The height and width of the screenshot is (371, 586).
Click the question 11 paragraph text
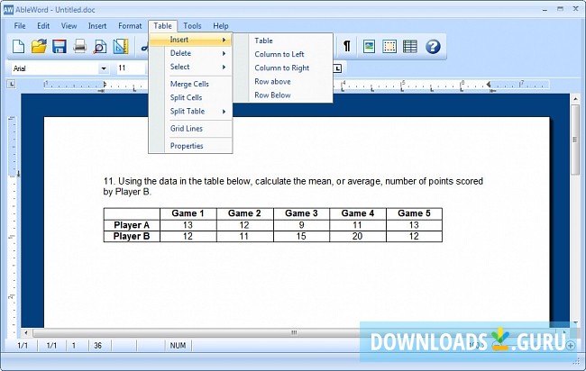293,186
